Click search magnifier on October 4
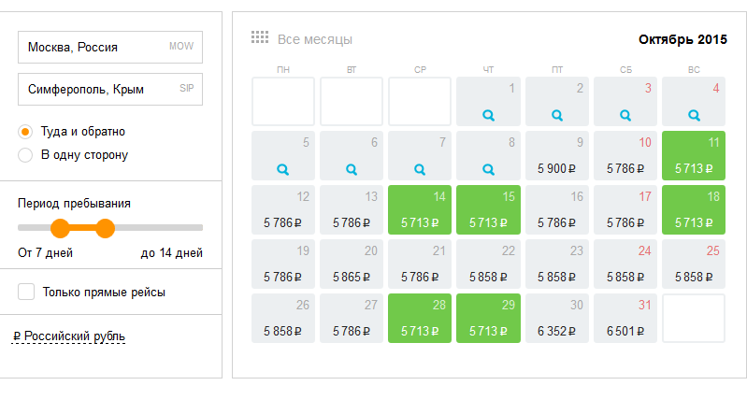Image resolution: width=747 pixels, height=400 pixels. coord(694,115)
